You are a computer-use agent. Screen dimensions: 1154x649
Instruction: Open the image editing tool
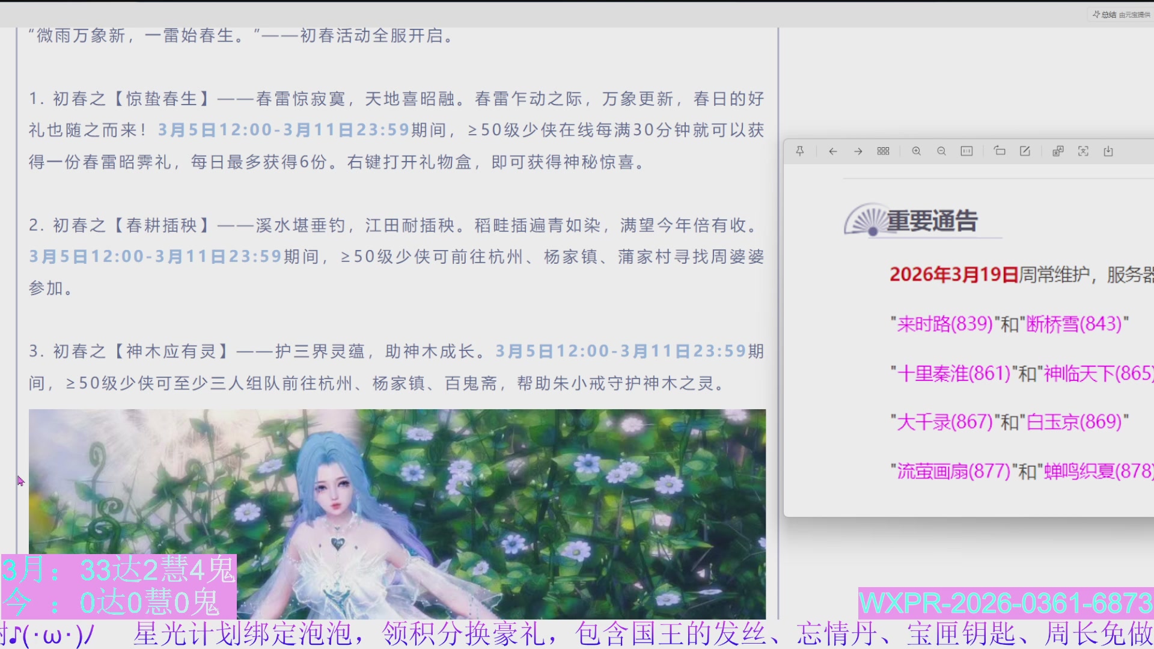(1025, 151)
